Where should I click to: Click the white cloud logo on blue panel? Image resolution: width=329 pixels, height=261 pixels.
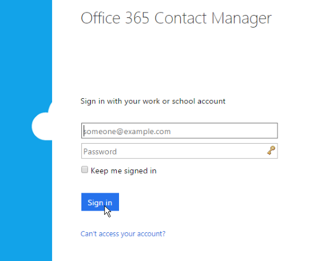(x=42, y=124)
